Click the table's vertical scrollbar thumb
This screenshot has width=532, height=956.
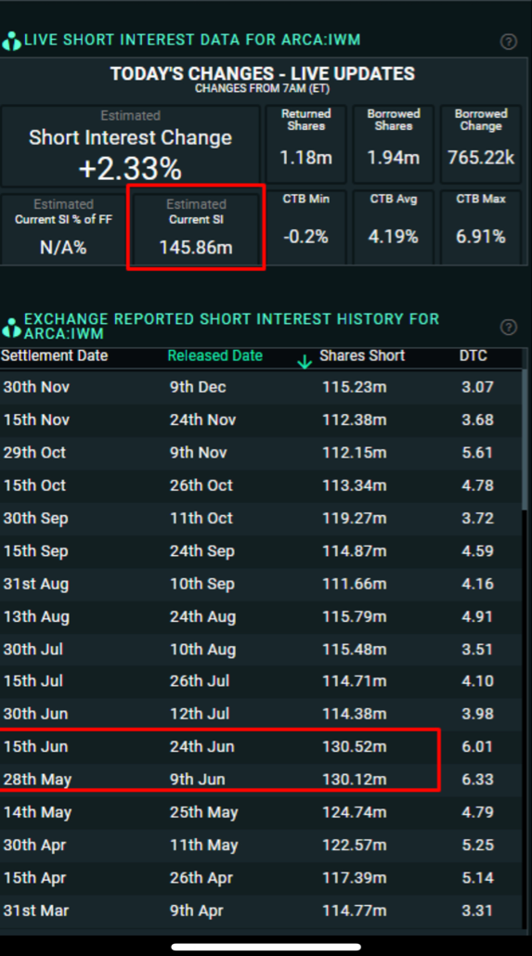(x=524, y=439)
